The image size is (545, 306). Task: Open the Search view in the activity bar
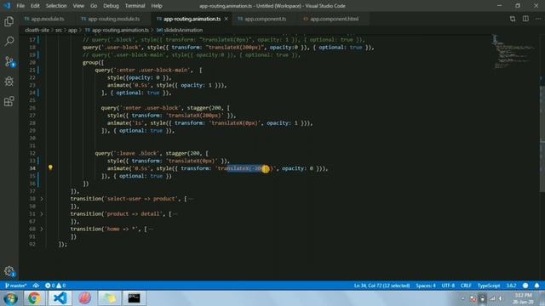coord(9,42)
